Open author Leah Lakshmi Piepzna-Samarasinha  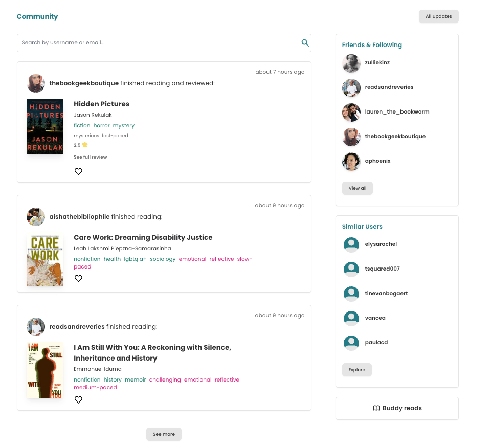pos(122,248)
